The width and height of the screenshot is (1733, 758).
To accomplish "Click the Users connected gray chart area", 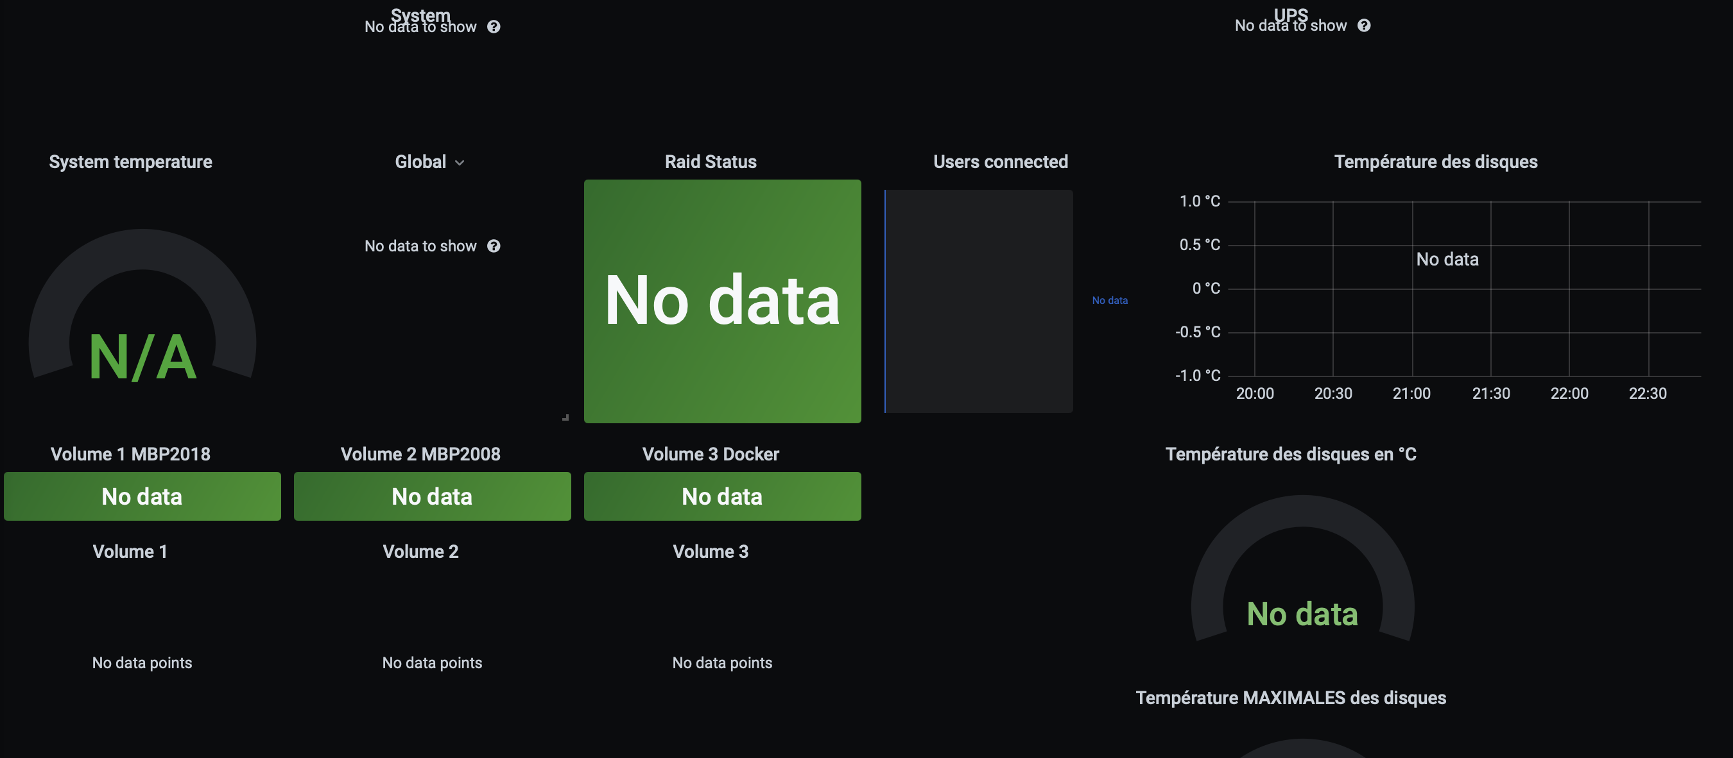I will click(979, 301).
